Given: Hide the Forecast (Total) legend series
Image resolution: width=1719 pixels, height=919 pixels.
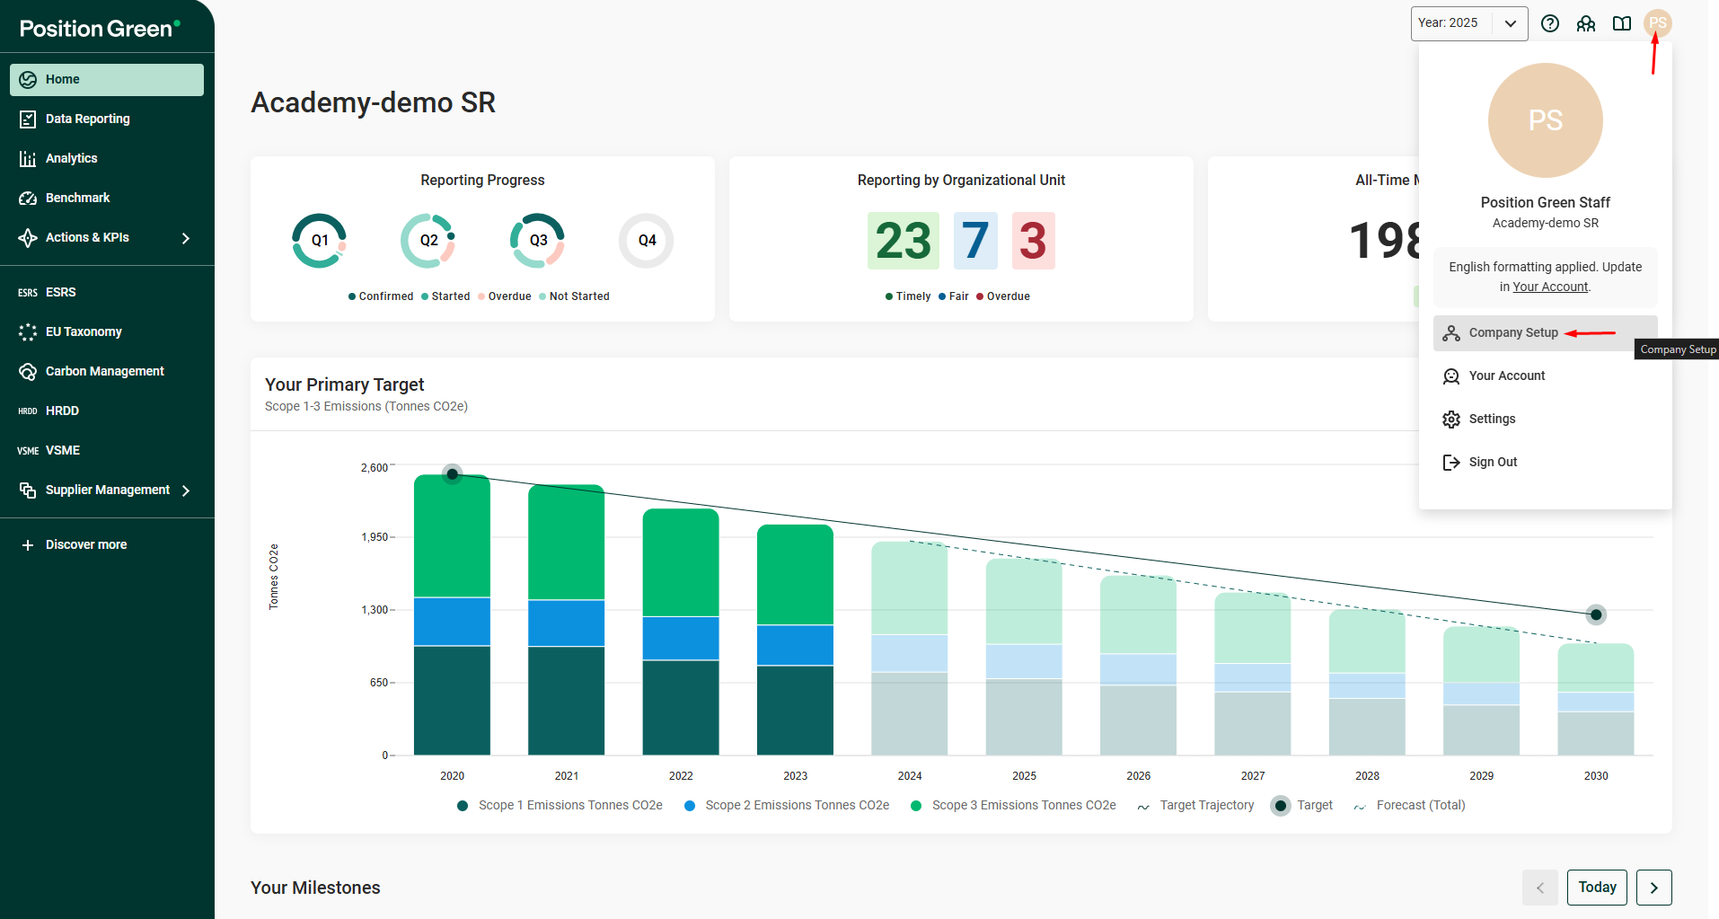Looking at the screenshot, I should click(1419, 806).
